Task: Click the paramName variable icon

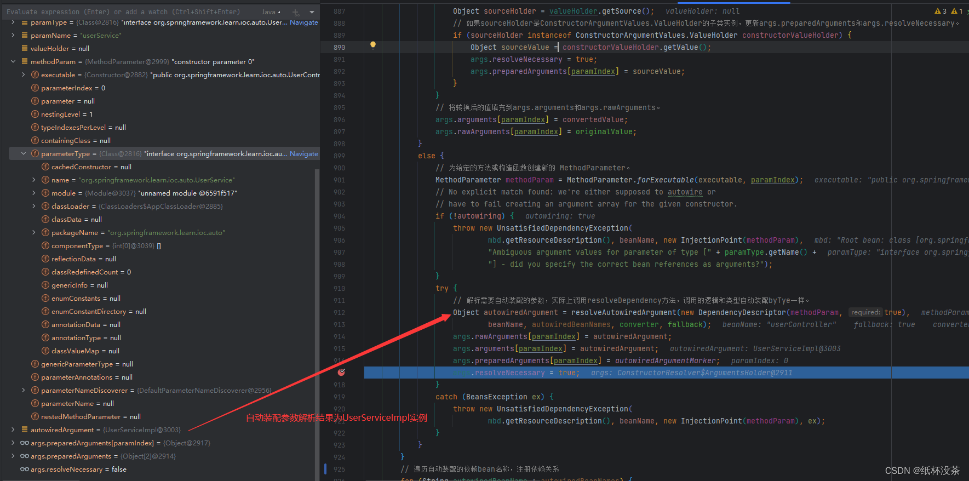Action: [x=25, y=35]
